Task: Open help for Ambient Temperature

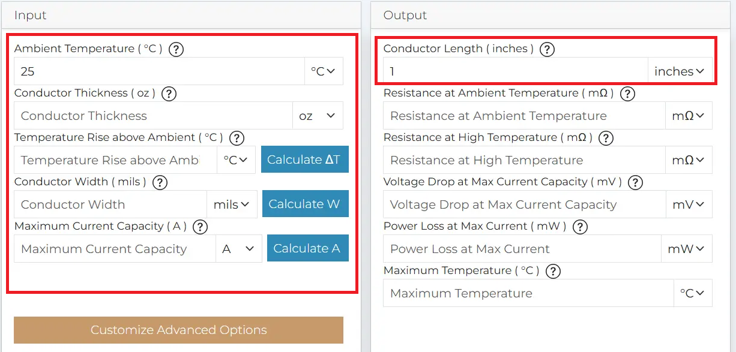Action: click(176, 49)
